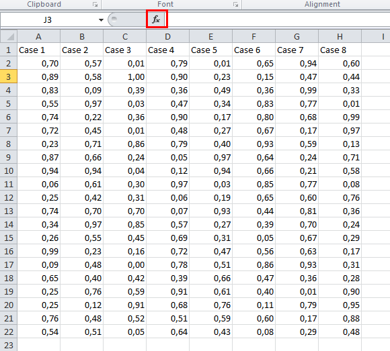The height and width of the screenshot is (351, 390).
Task: Select column C header
Action: [x=125, y=36]
